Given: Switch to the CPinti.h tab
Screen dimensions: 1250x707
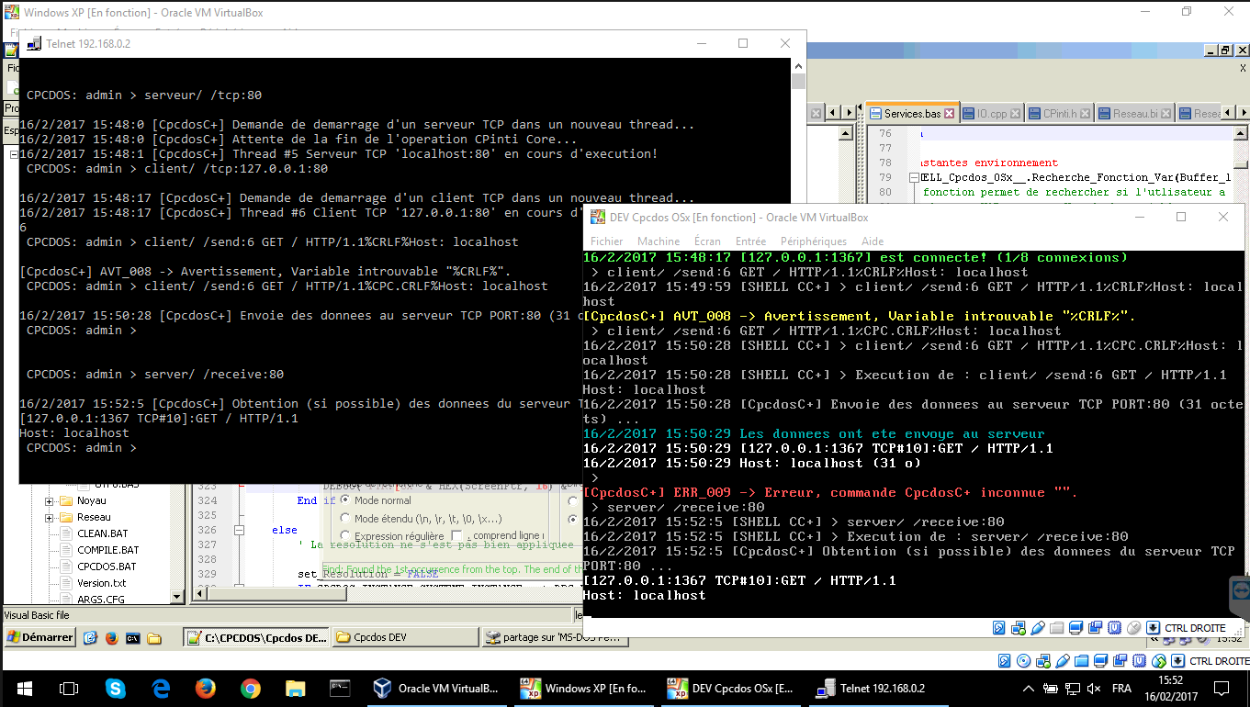Looking at the screenshot, I should coord(1059,113).
